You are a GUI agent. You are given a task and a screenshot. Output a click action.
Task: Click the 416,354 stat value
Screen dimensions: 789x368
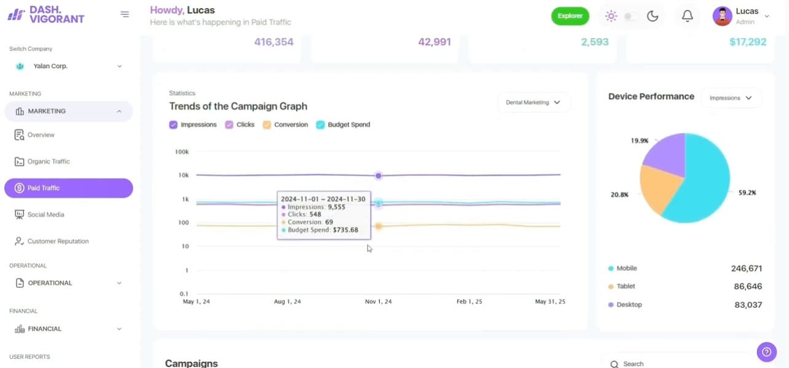[273, 42]
